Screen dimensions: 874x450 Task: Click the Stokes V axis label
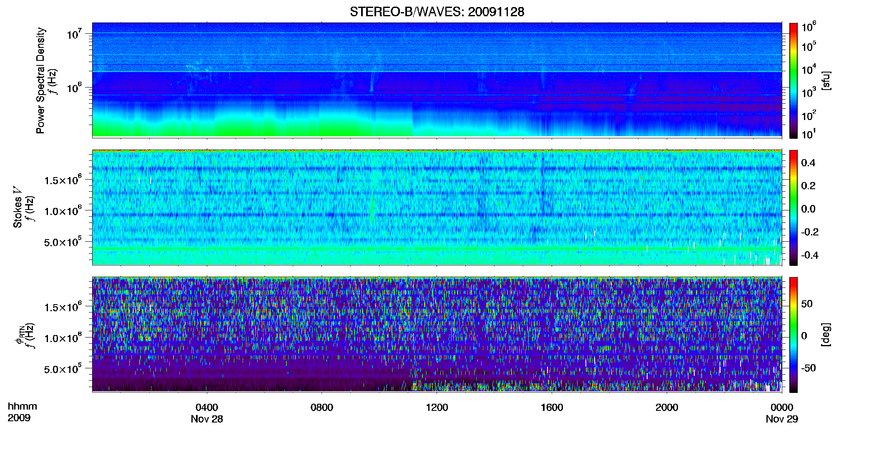pos(18,207)
